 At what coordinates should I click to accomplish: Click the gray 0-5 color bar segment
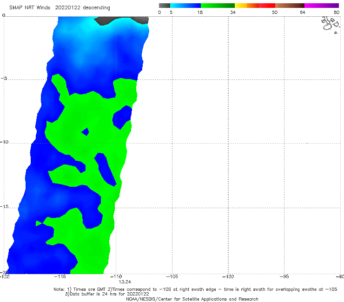point(165,6)
